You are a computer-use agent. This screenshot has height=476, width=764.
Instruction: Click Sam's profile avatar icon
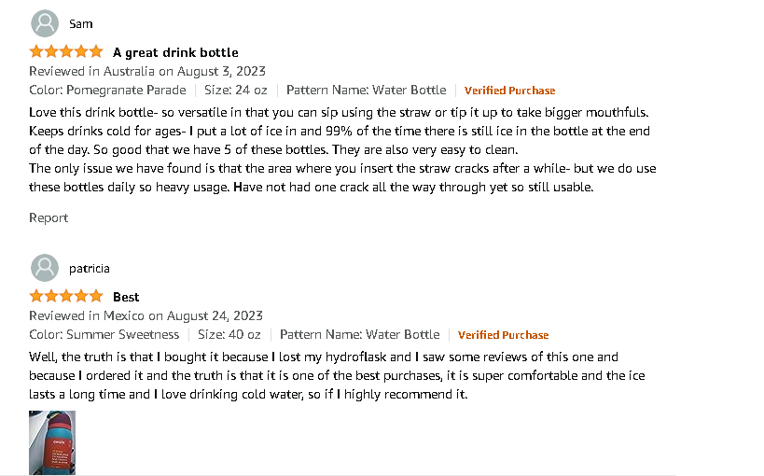click(44, 23)
